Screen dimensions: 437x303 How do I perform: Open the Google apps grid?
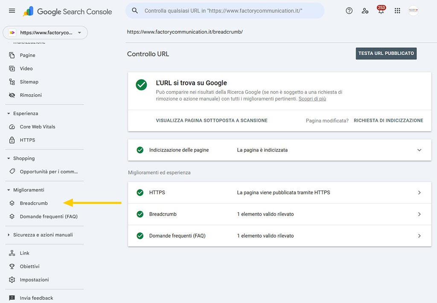click(397, 11)
